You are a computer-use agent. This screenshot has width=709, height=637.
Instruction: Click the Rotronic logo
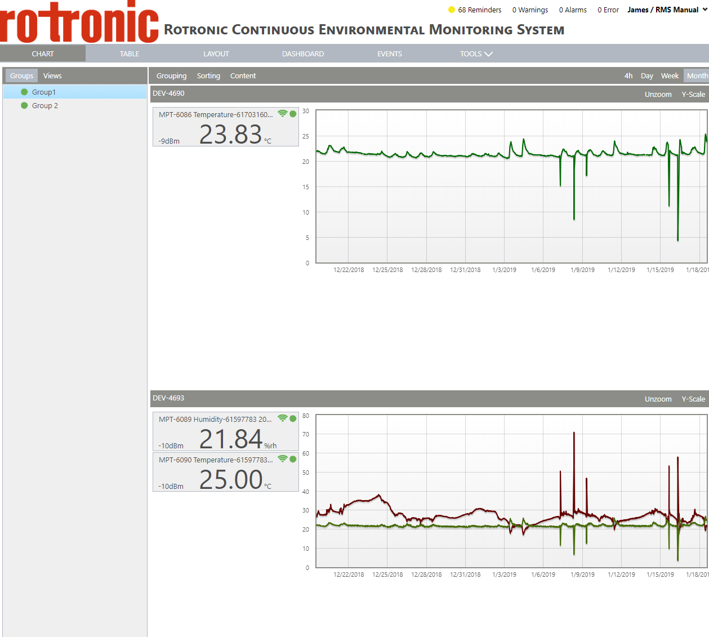[x=79, y=22]
